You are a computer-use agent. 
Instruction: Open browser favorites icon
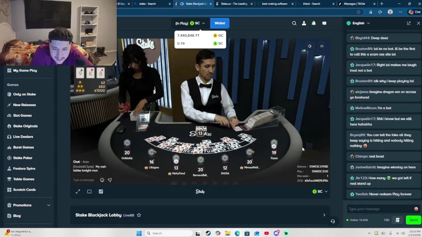[x=380, y=12]
